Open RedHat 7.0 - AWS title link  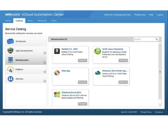coord(70,49)
